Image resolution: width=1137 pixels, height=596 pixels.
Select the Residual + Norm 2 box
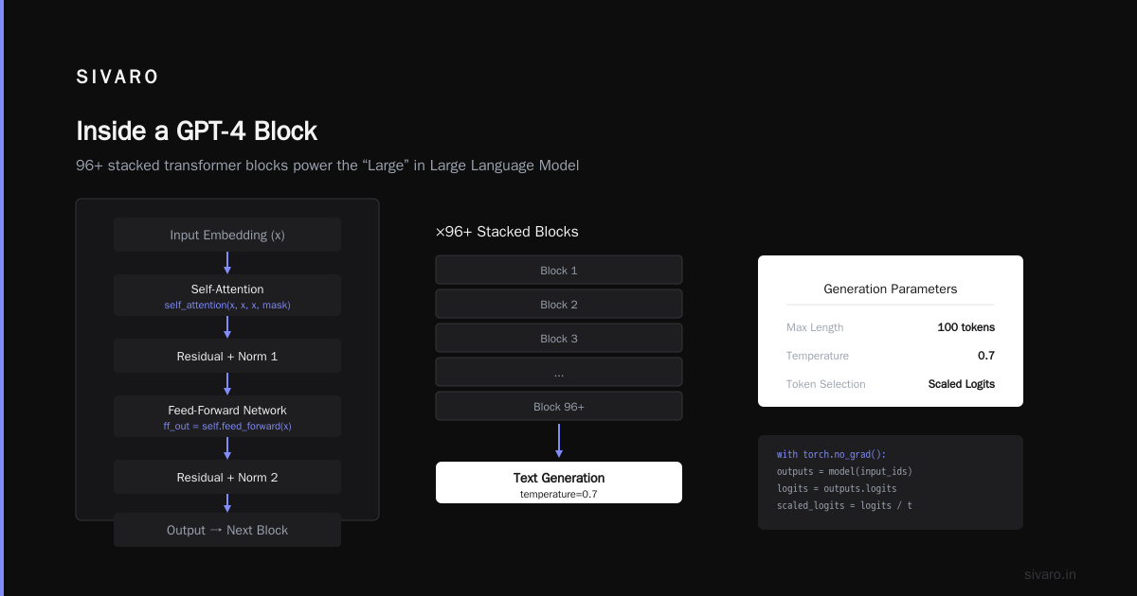pos(227,477)
